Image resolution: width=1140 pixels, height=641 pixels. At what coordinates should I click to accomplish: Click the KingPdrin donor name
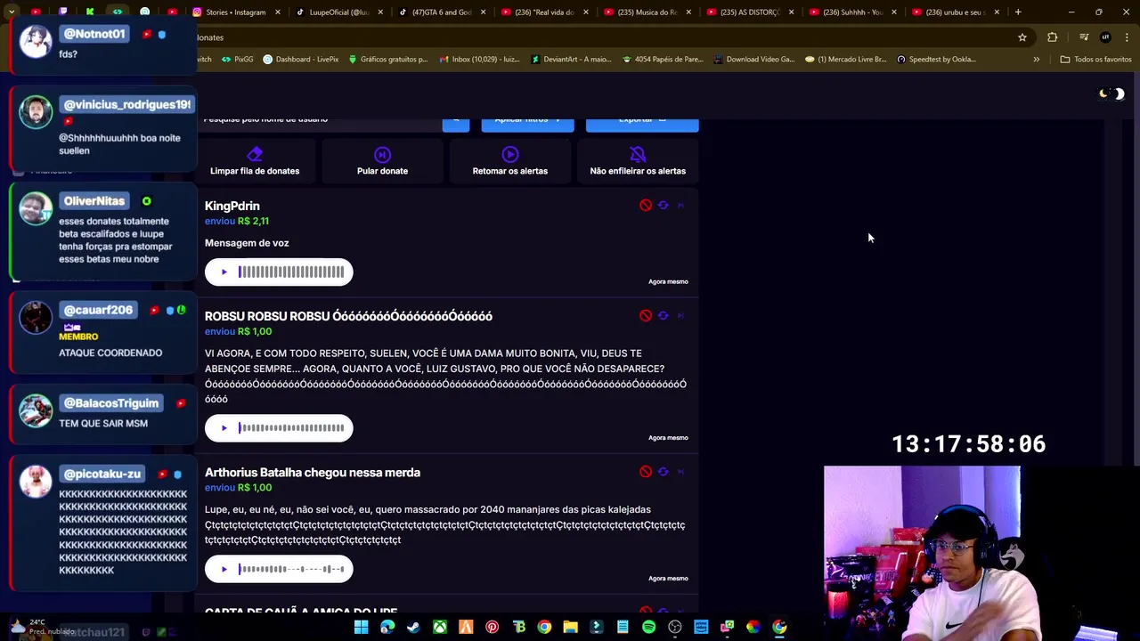[x=232, y=206]
